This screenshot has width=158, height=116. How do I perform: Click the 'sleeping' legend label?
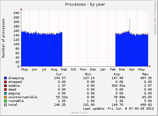(x=16, y=78)
